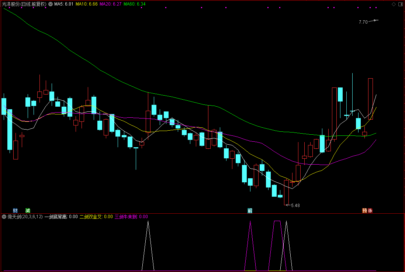Click the green MA60 legend label

click(x=134, y=4)
